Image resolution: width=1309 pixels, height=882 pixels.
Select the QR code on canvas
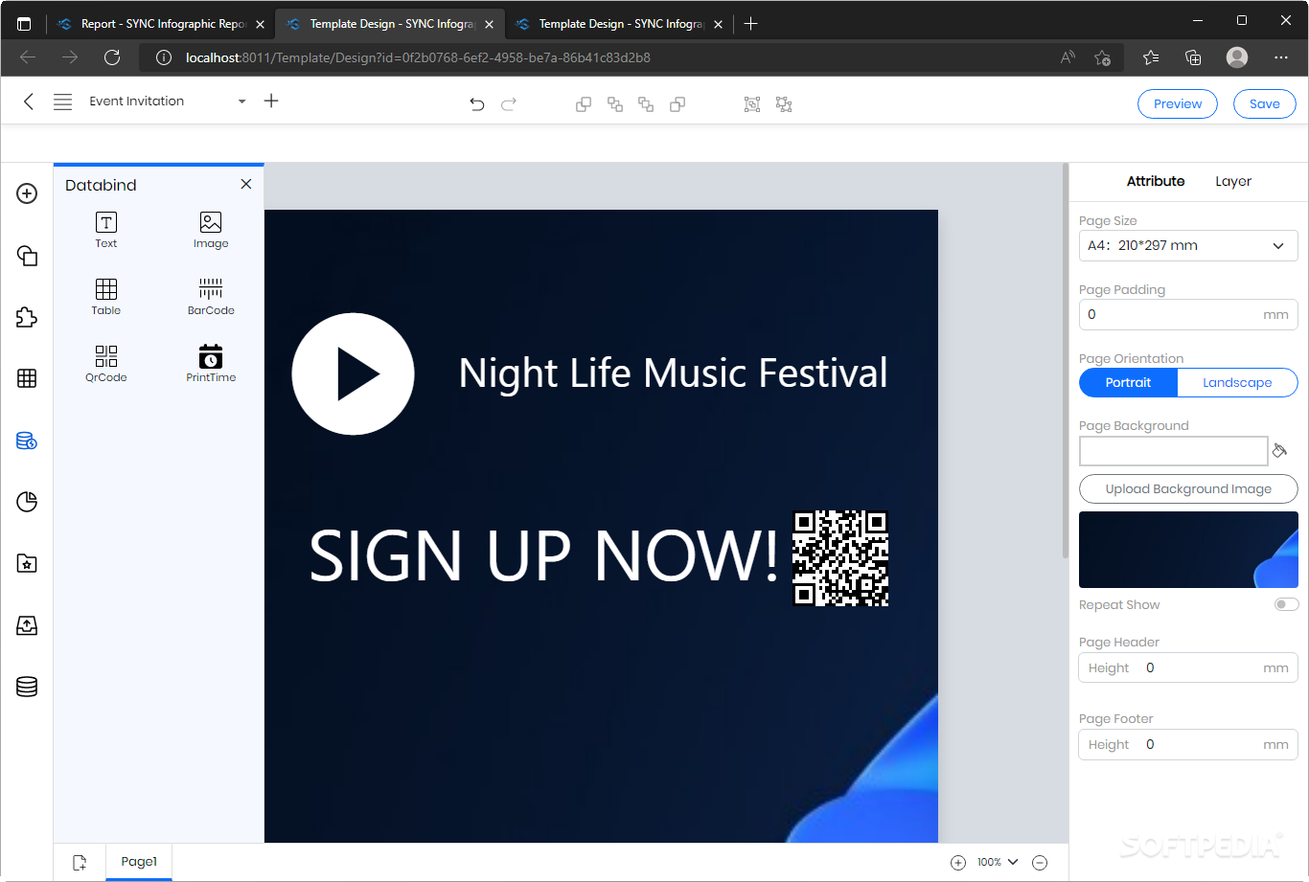(x=840, y=558)
